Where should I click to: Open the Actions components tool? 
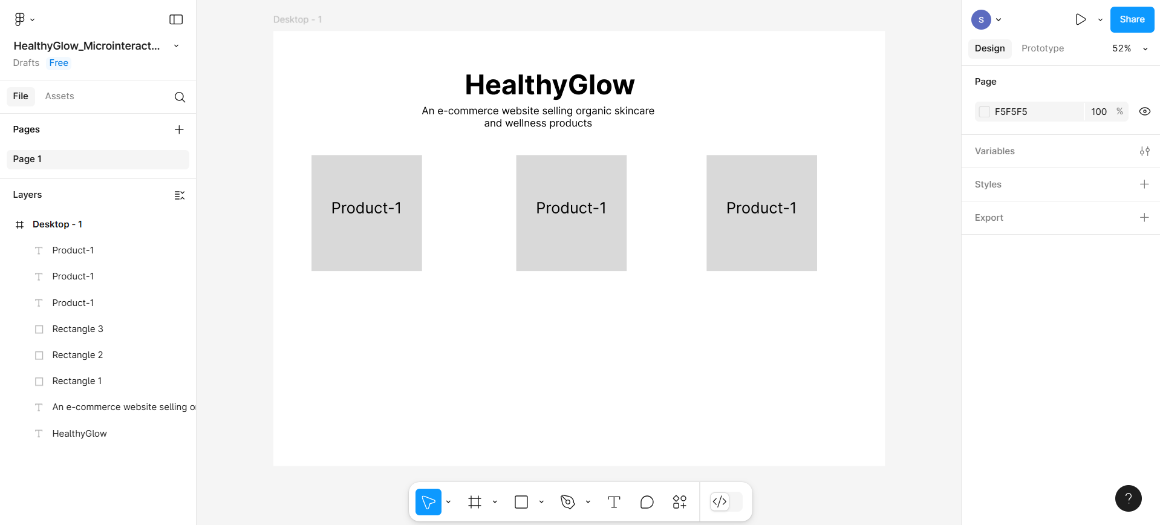click(679, 502)
